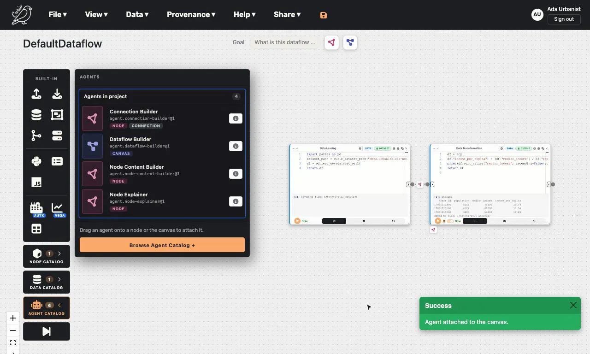Run the Data Transformation node
Viewport: 590px width, 354px height.
(438, 221)
